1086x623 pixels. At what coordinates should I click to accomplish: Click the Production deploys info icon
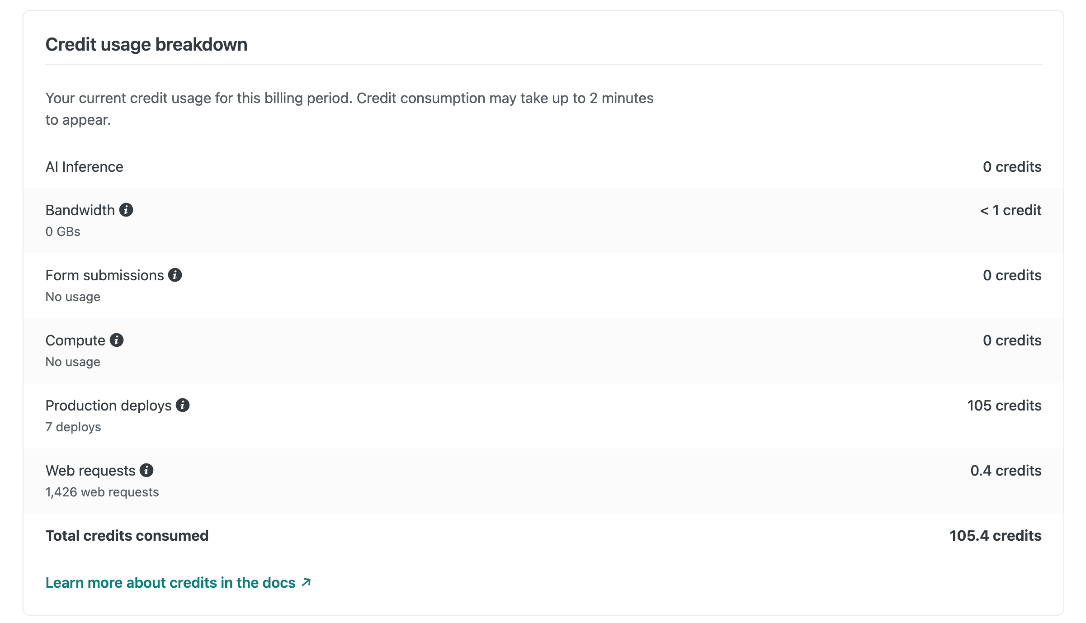click(x=183, y=405)
